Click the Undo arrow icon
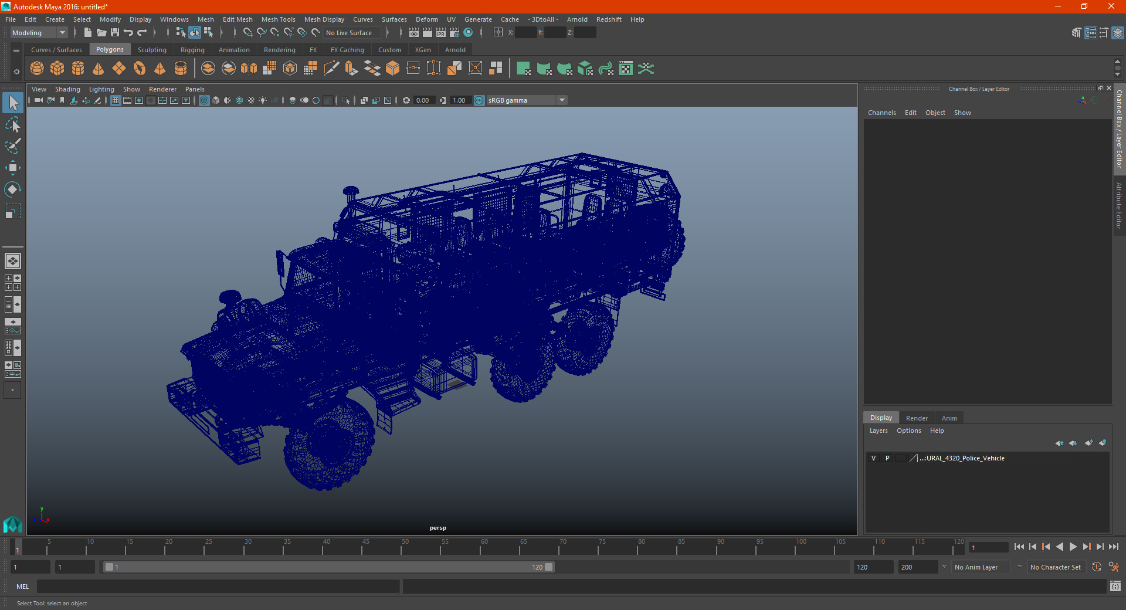1126x610 pixels. coord(128,33)
